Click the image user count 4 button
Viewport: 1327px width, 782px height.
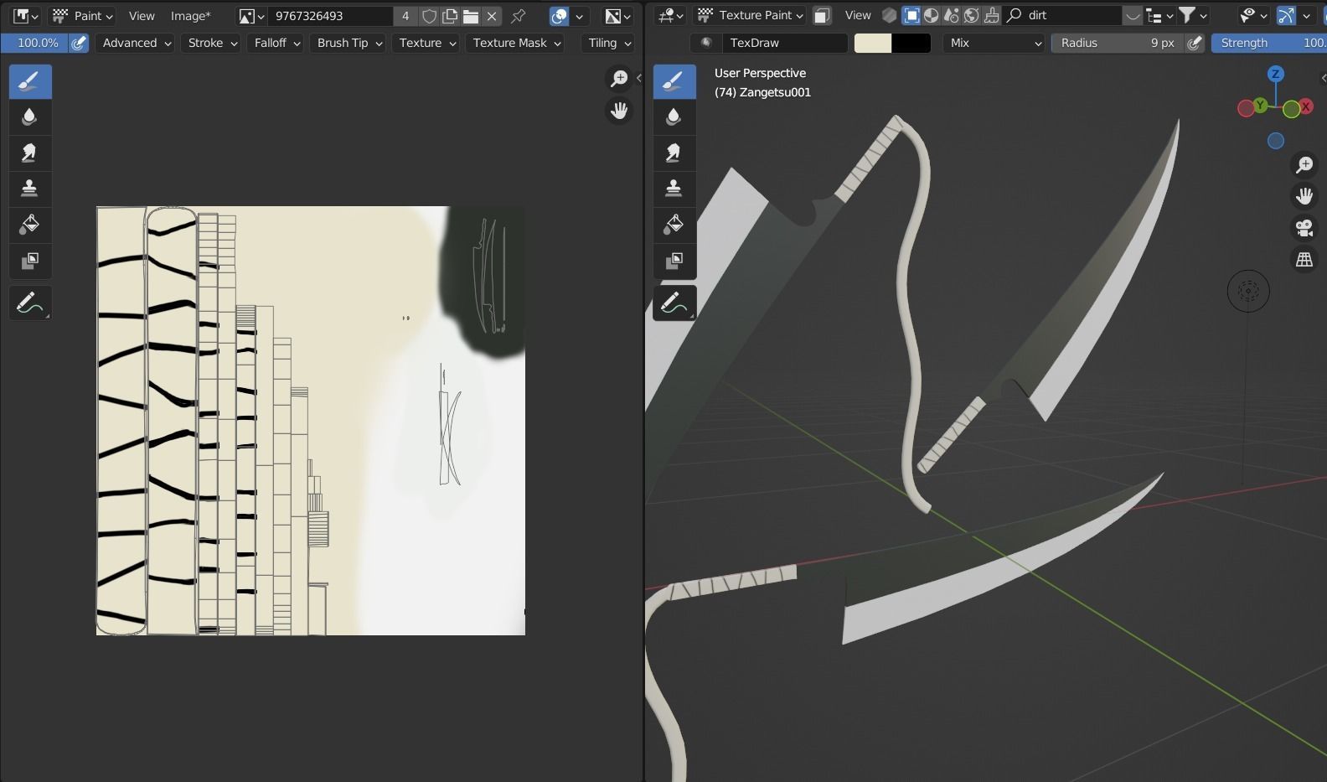point(405,16)
